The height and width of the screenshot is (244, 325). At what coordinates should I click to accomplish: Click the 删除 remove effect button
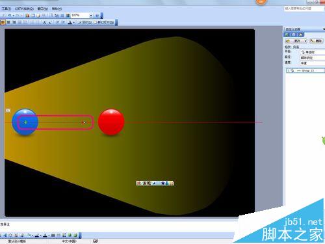(x=316, y=41)
